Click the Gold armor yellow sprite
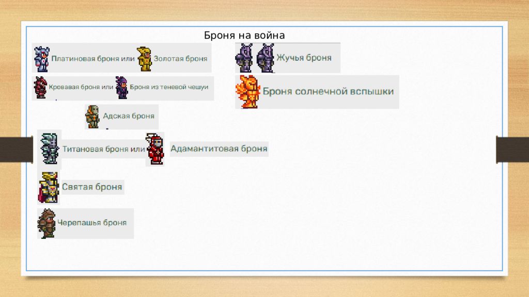This screenshot has height=297, width=529. point(145,59)
